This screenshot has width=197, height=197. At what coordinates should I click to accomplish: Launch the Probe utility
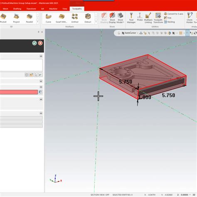(x=140, y=17)
